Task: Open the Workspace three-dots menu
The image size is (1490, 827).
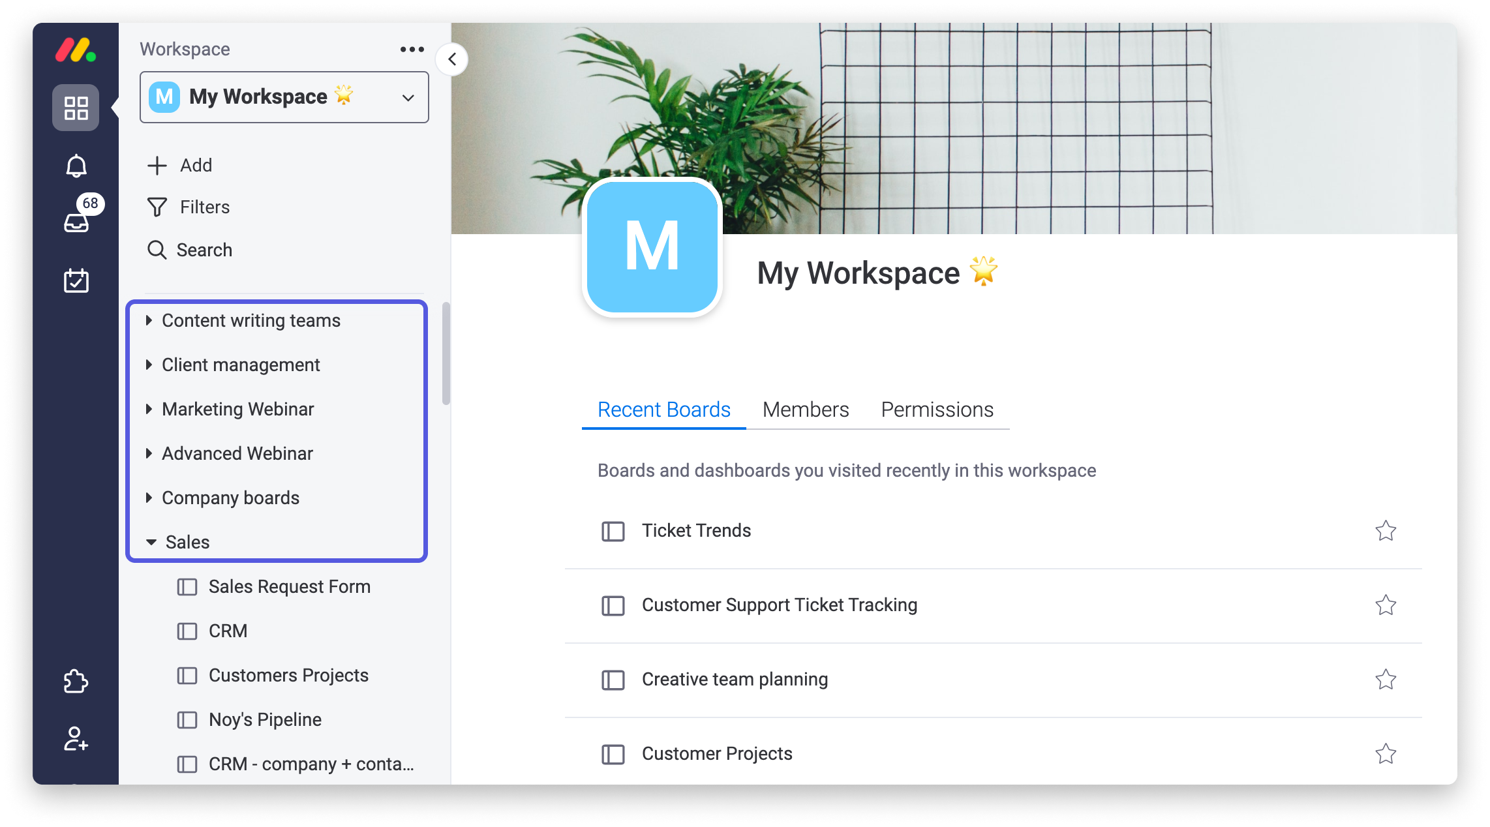Action: pos(412,50)
